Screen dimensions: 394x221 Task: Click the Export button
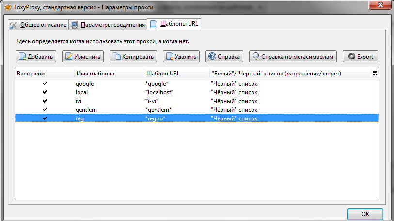point(361,57)
